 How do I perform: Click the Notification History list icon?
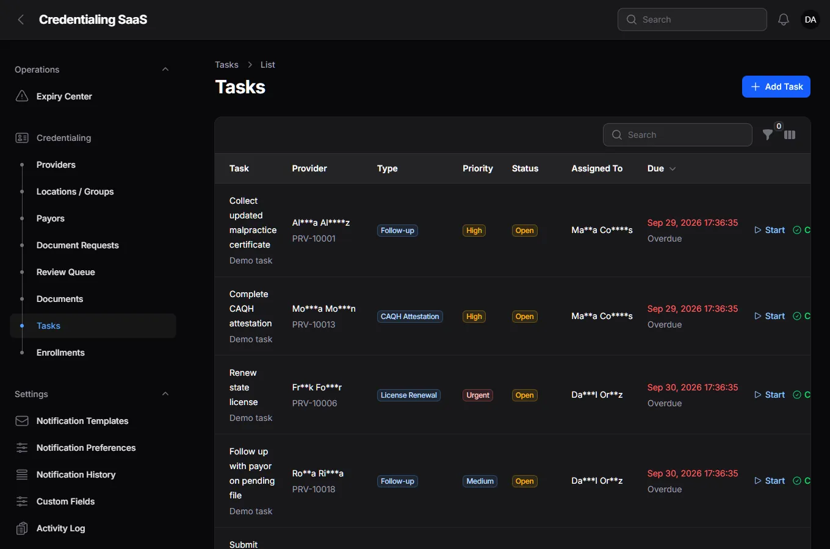point(22,475)
